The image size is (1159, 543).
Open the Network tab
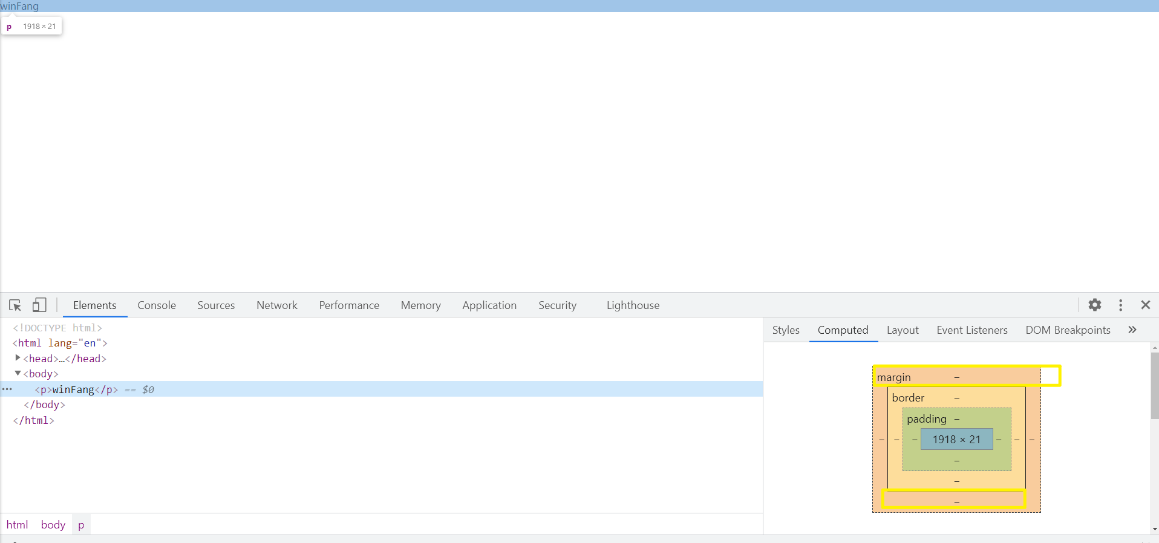(x=277, y=305)
